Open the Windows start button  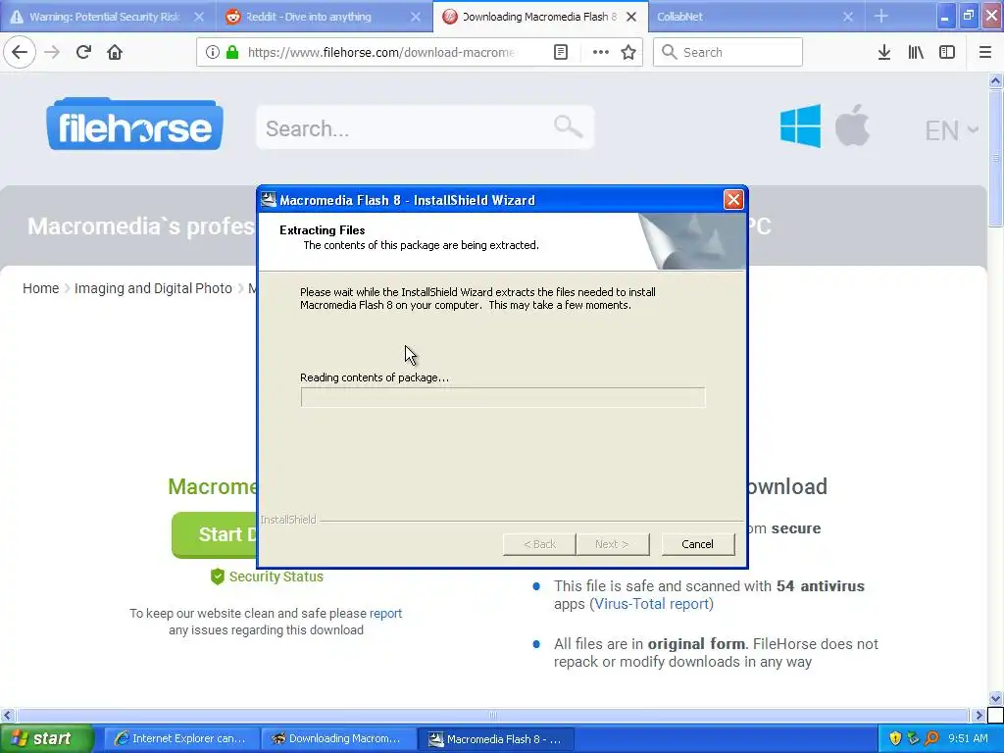(x=46, y=738)
